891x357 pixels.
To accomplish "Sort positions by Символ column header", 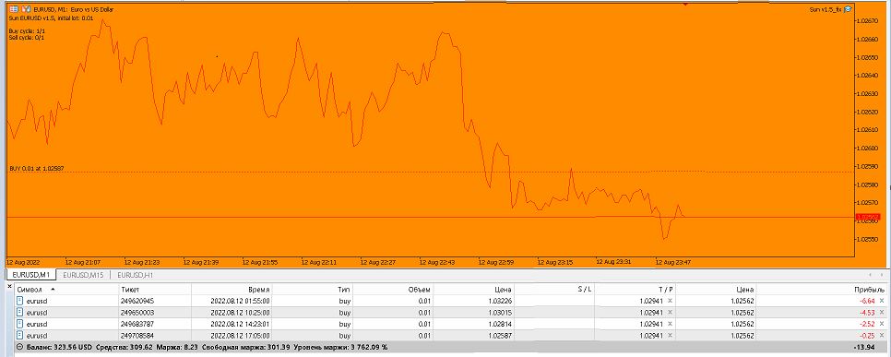I will click(65, 290).
